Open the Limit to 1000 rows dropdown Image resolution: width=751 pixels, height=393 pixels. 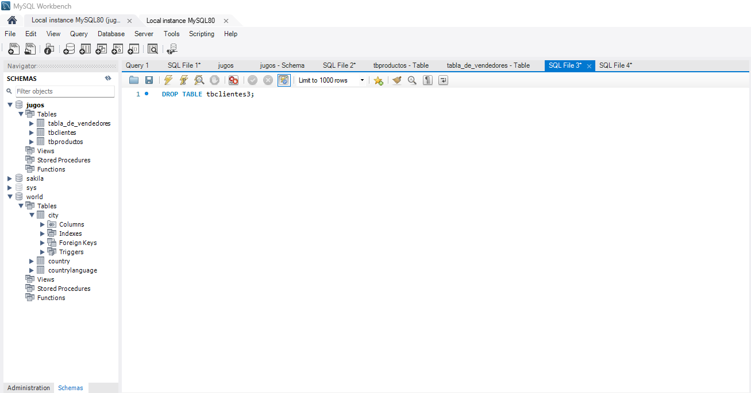[x=331, y=80]
